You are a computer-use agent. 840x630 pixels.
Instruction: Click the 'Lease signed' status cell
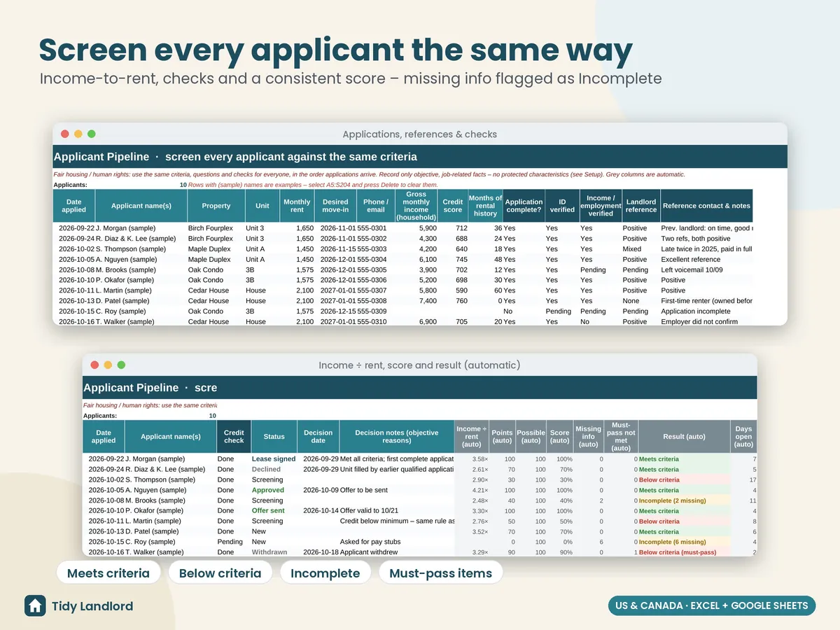[x=274, y=459]
